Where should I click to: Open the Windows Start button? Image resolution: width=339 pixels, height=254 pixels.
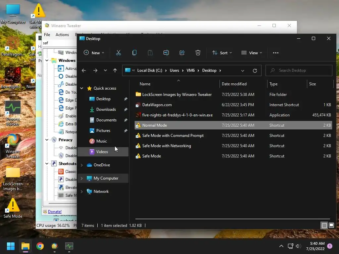click(11, 246)
